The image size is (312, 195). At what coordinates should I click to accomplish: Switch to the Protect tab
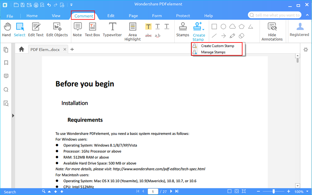(183, 16)
